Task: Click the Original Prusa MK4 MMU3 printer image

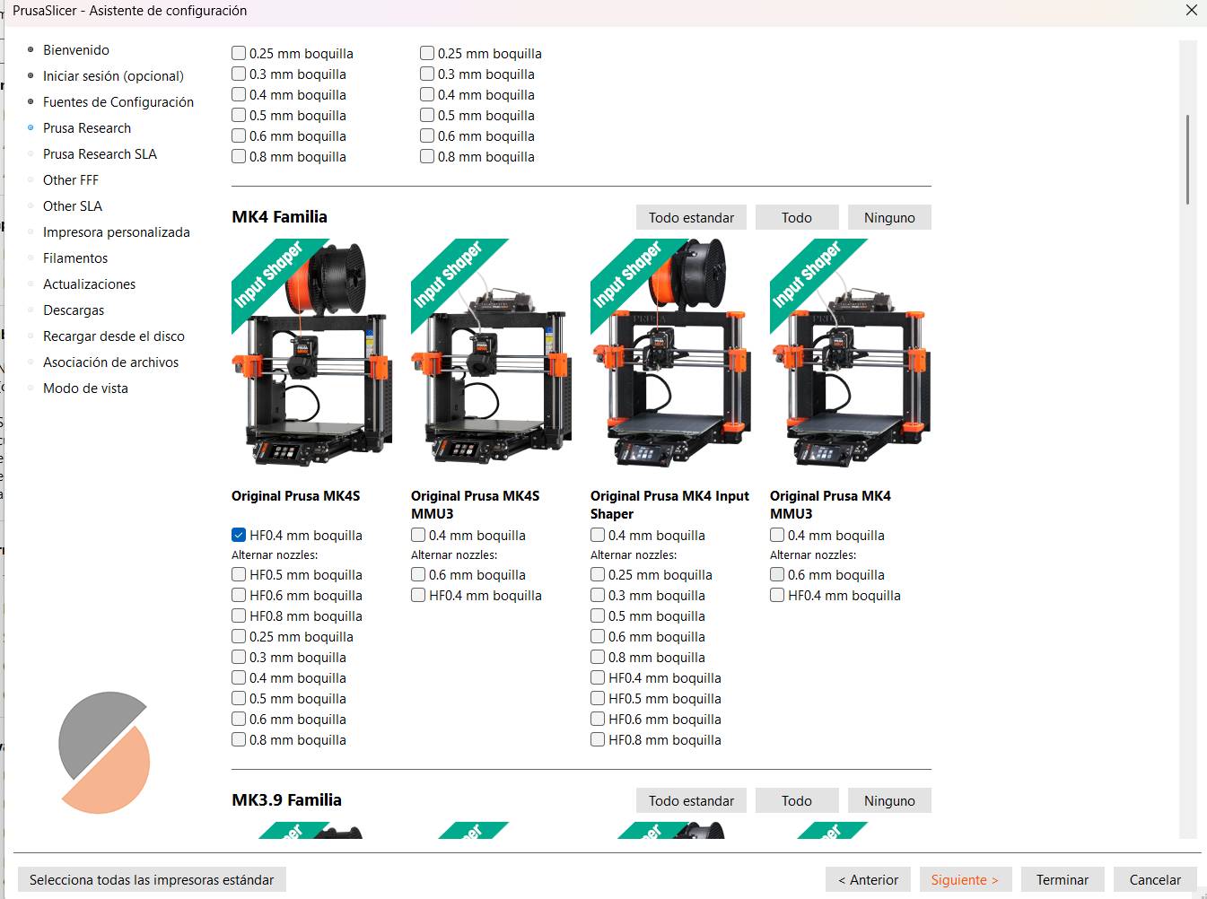Action: tap(851, 353)
